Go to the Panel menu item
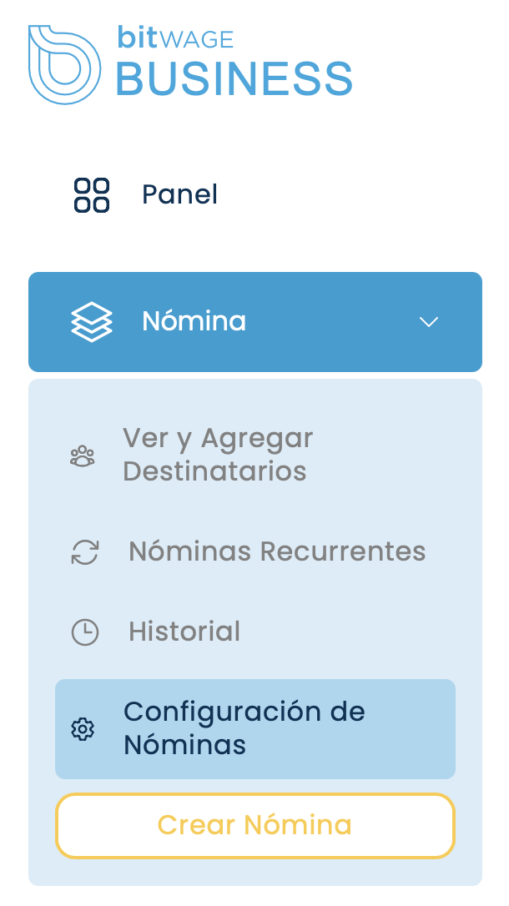Viewport: 509px width, 906px height. click(179, 195)
